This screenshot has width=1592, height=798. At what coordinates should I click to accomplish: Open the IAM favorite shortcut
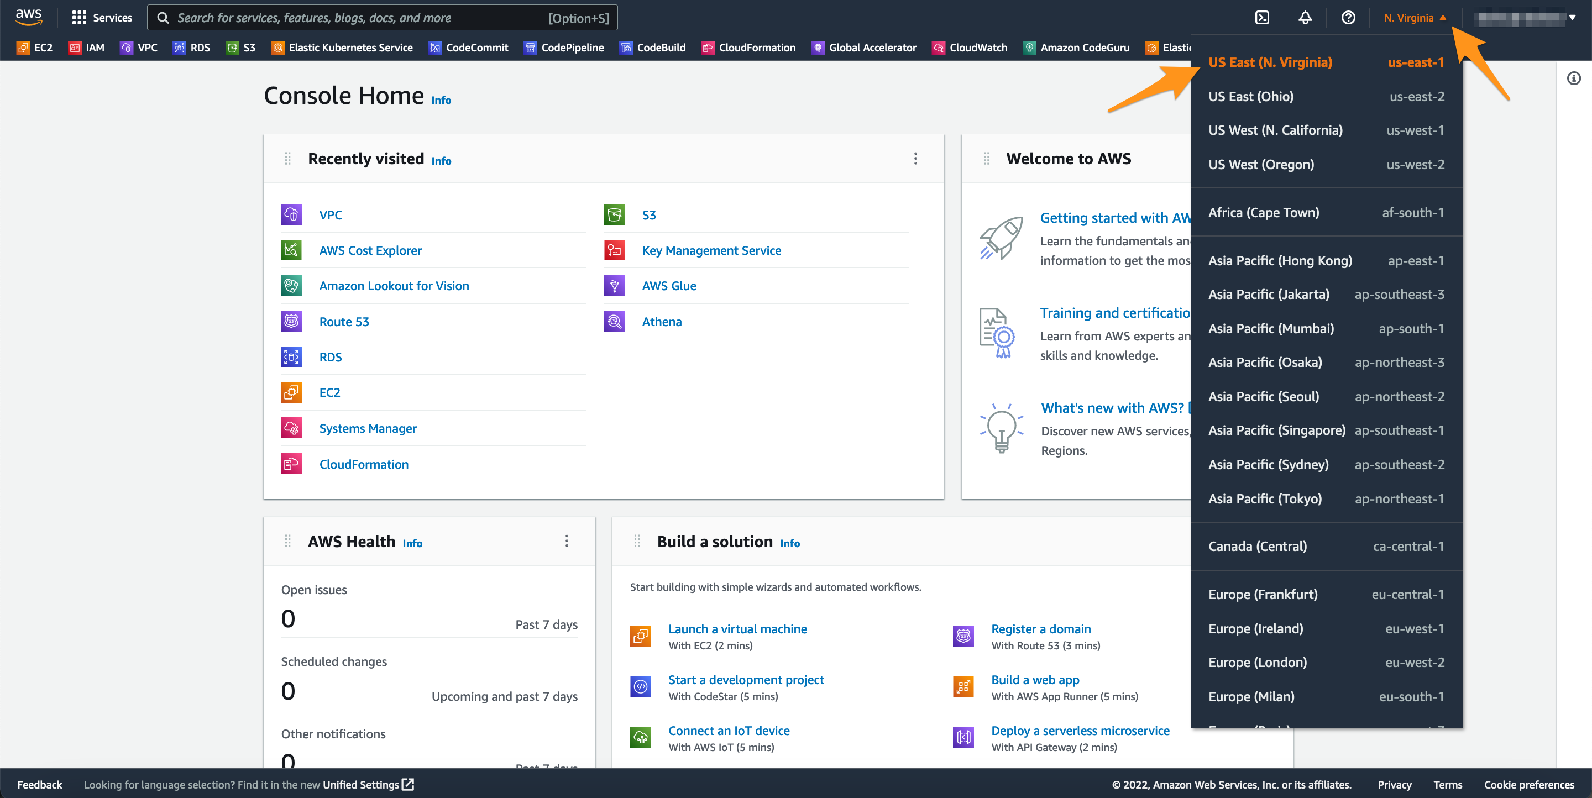(86, 48)
